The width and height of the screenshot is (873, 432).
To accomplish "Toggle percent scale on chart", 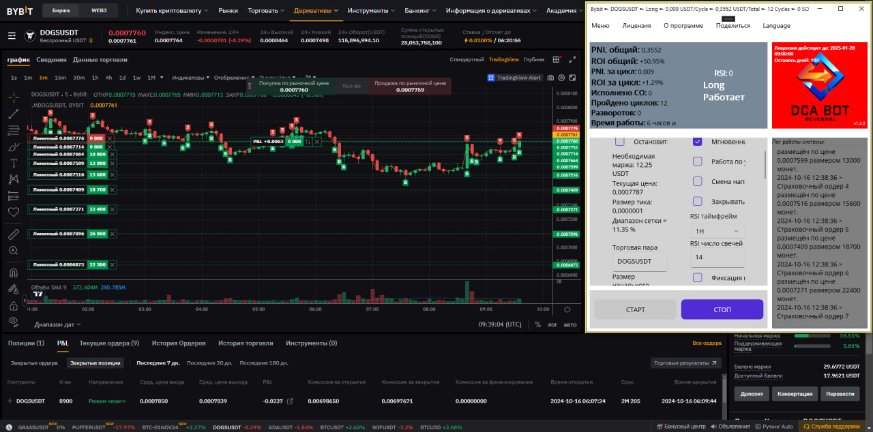I will click(x=537, y=324).
